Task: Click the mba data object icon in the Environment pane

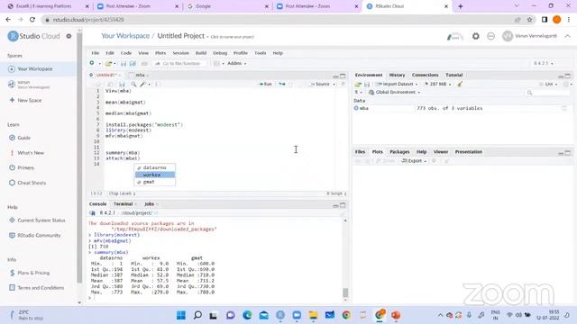Action: pos(356,108)
